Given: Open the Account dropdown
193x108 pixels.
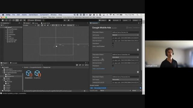Looking at the screenshot, I should pos(117,20).
